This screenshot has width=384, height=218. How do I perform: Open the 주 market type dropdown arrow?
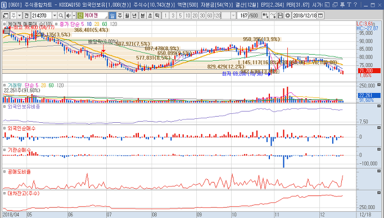coord(19,16)
